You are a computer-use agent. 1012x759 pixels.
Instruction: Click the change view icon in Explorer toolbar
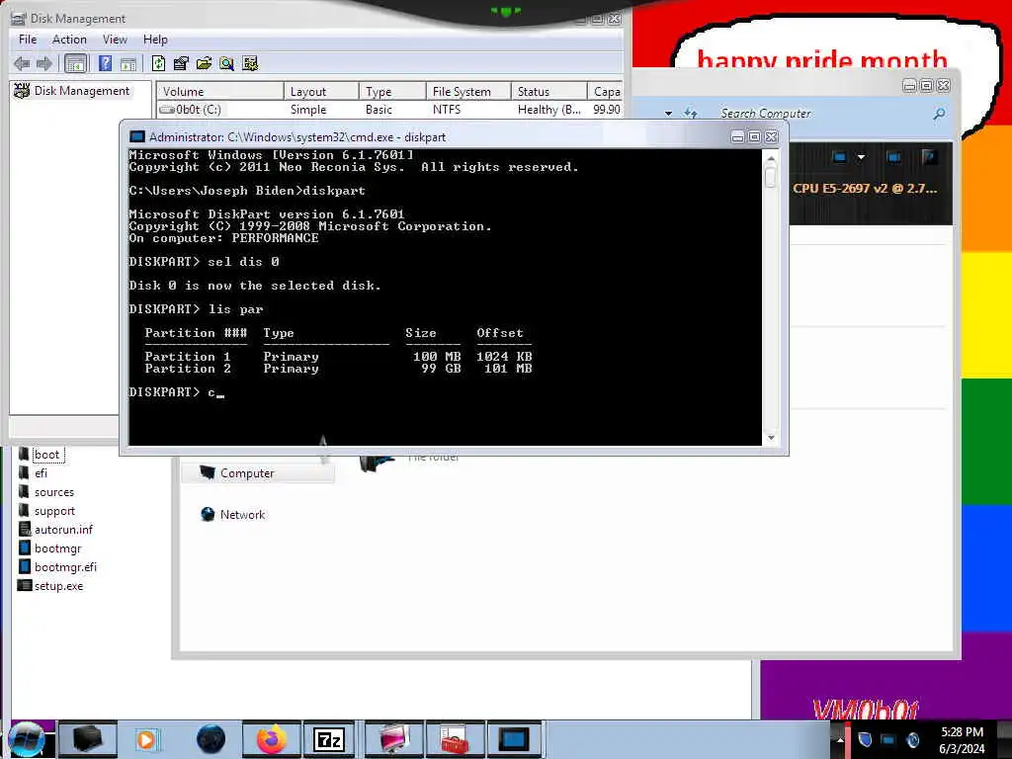point(839,157)
